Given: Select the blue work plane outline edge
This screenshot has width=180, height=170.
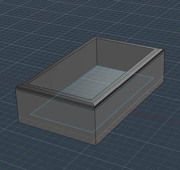Looking at the screenshot, I should point(61,123).
